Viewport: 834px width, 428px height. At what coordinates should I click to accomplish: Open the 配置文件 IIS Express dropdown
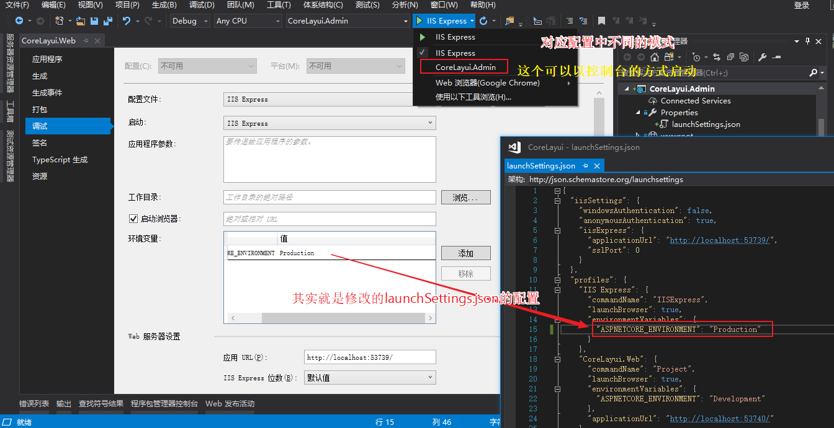pyautogui.click(x=329, y=99)
